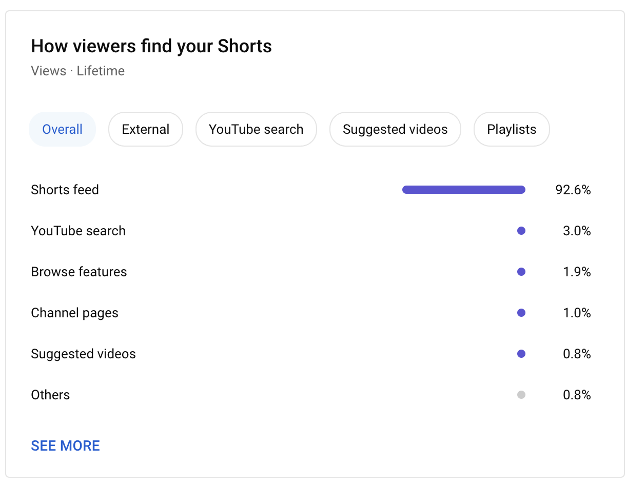This screenshot has width=626, height=487.
Task: Click the Shorts feed row label
Action: point(65,190)
